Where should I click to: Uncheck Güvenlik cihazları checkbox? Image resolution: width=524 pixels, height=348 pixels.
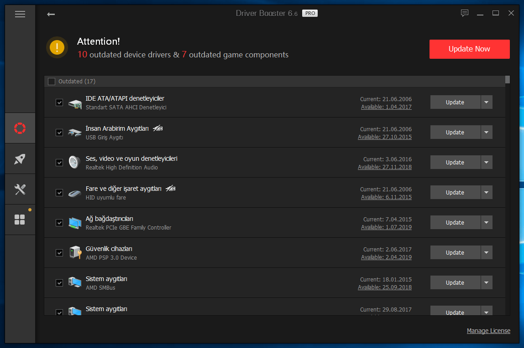pyautogui.click(x=59, y=252)
